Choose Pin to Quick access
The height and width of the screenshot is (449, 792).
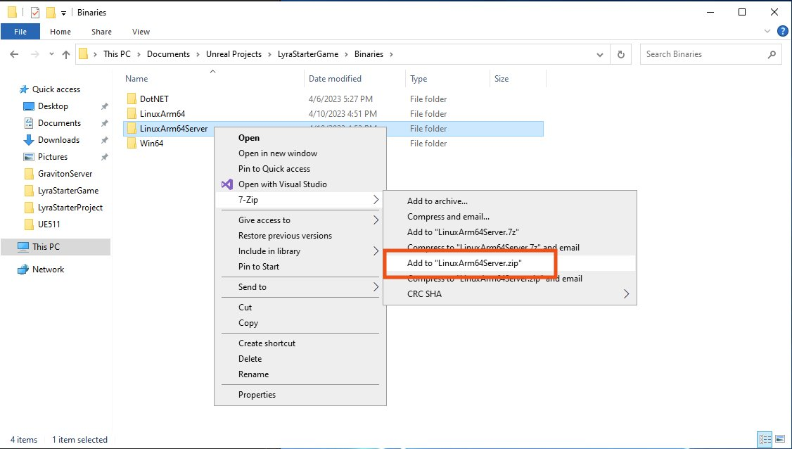[x=274, y=169]
